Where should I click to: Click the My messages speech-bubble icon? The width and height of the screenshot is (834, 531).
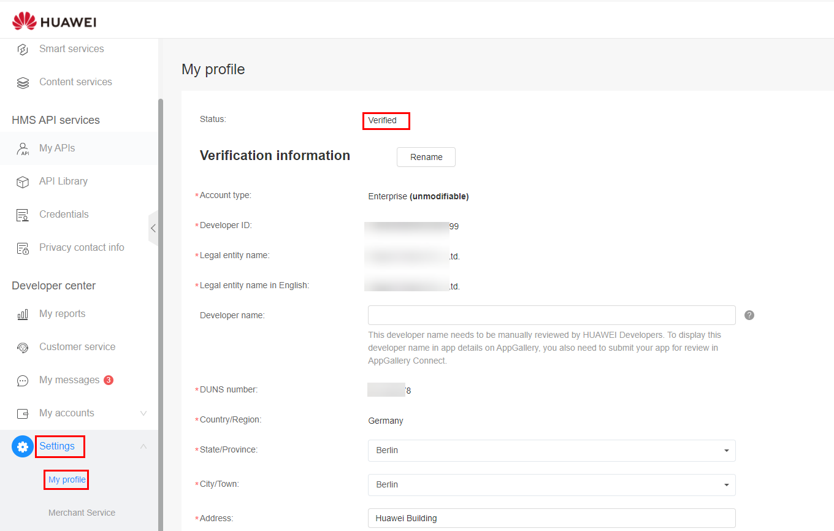[23, 380]
